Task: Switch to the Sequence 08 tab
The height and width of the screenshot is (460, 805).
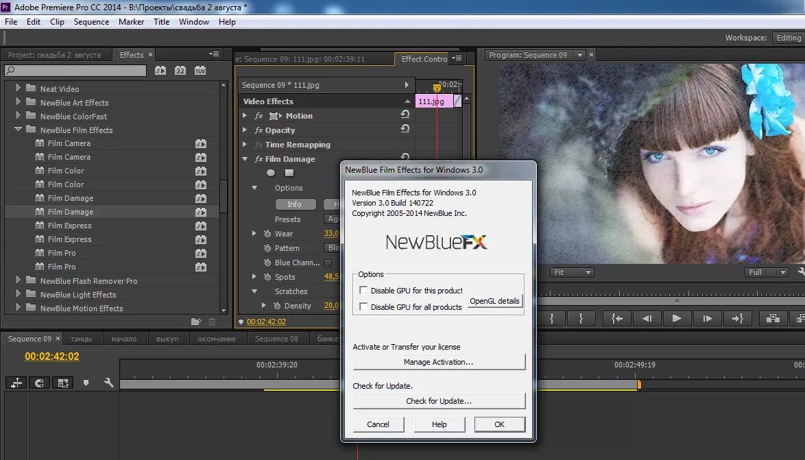Action: pos(276,339)
